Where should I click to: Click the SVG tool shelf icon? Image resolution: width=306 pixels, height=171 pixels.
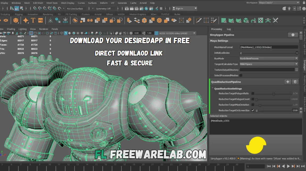[40, 20]
